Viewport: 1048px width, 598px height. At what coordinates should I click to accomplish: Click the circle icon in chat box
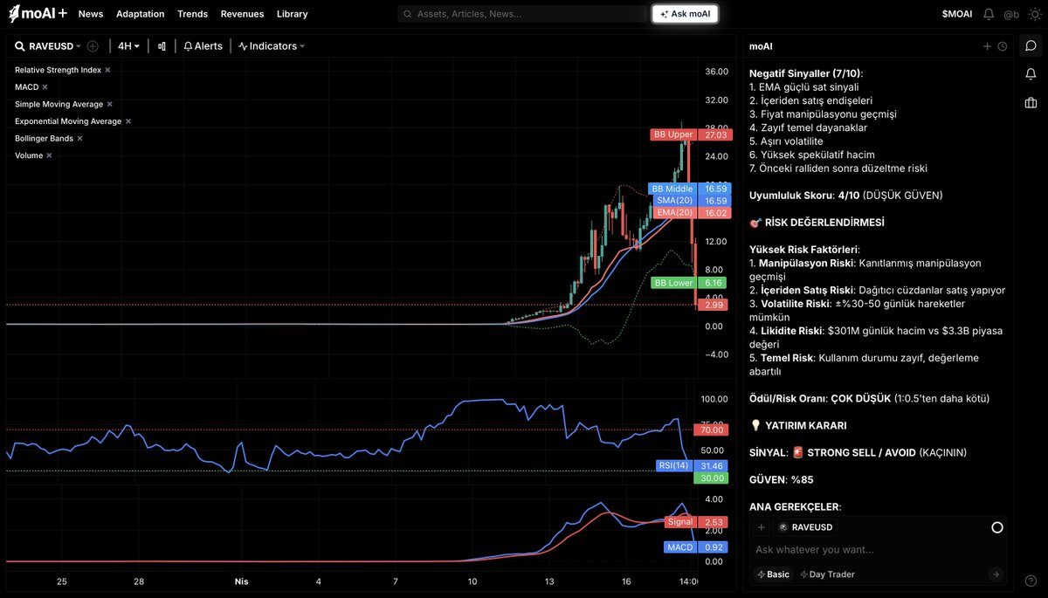pyautogui.click(x=997, y=527)
